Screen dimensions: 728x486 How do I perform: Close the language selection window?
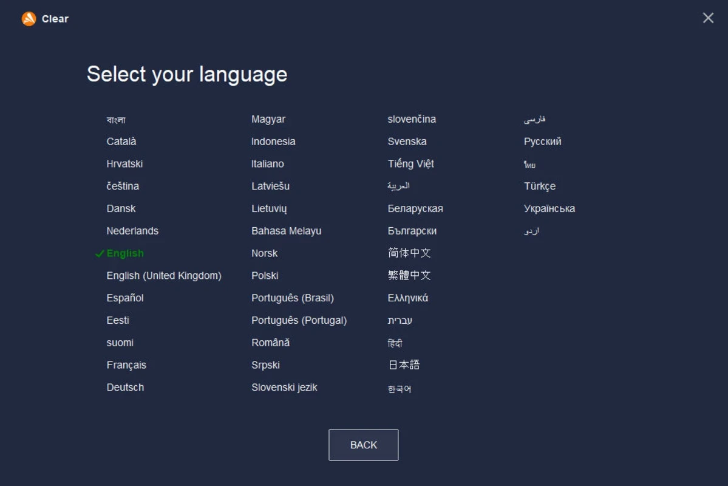tap(708, 18)
